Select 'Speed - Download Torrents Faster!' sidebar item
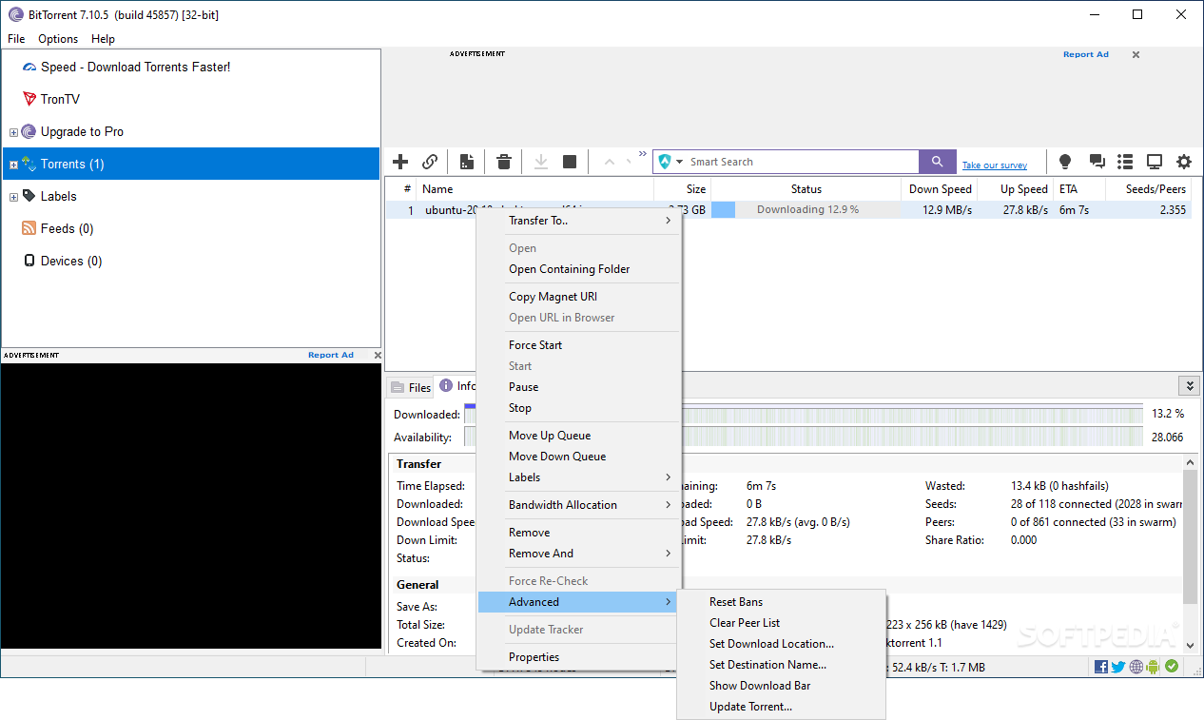Viewport: 1204px width, 720px height. coord(135,67)
